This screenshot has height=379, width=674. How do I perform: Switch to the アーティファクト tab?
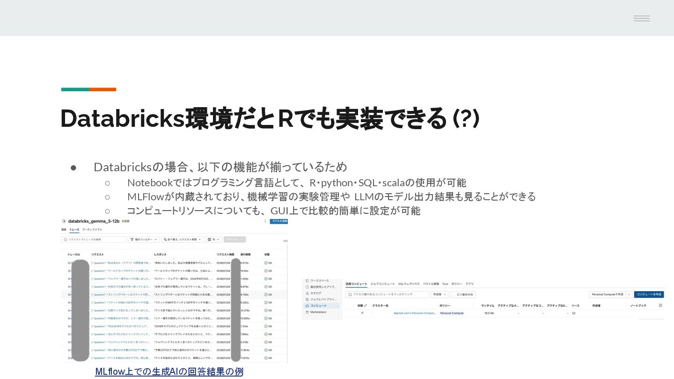pyautogui.click(x=92, y=230)
